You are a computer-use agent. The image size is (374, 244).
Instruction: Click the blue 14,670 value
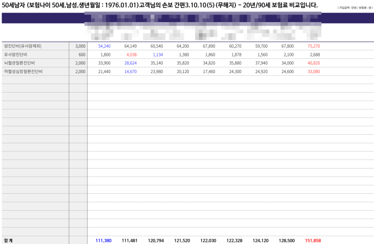click(x=130, y=71)
